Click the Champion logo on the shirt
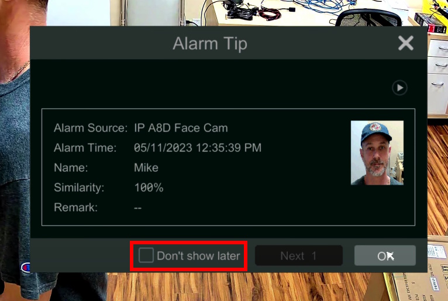Screen dimensions: 448x301 tap(25, 267)
